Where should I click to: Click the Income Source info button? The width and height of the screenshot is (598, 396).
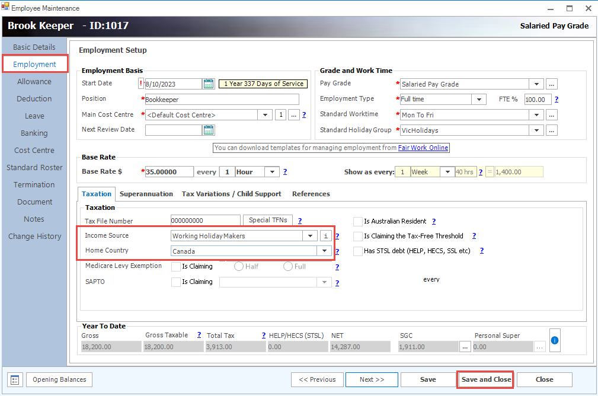click(326, 236)
